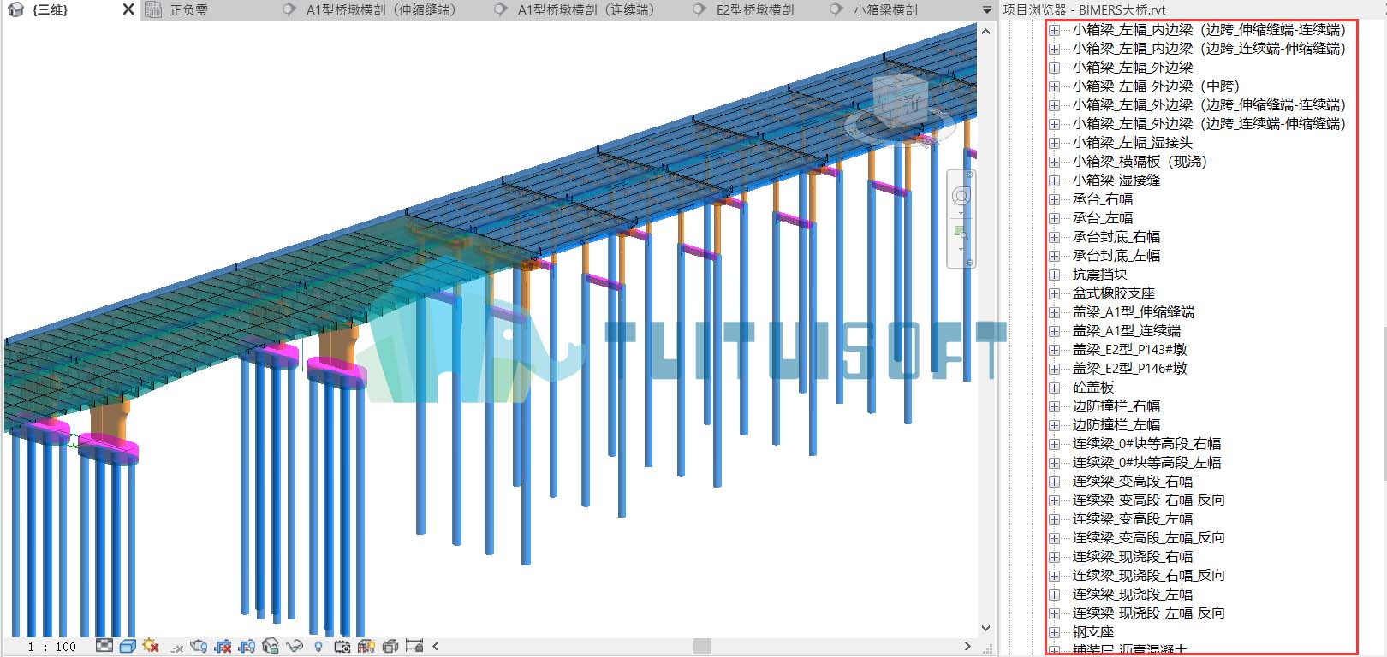Open zoom options dropdown on navigation bar
This screenshot has height=657, width=1387.
[961, 249]
